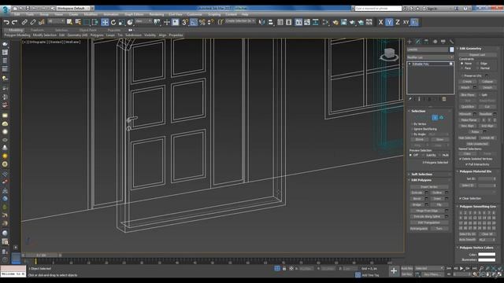
Task: Select Element sub-object level icon
Action: (441, 118)
